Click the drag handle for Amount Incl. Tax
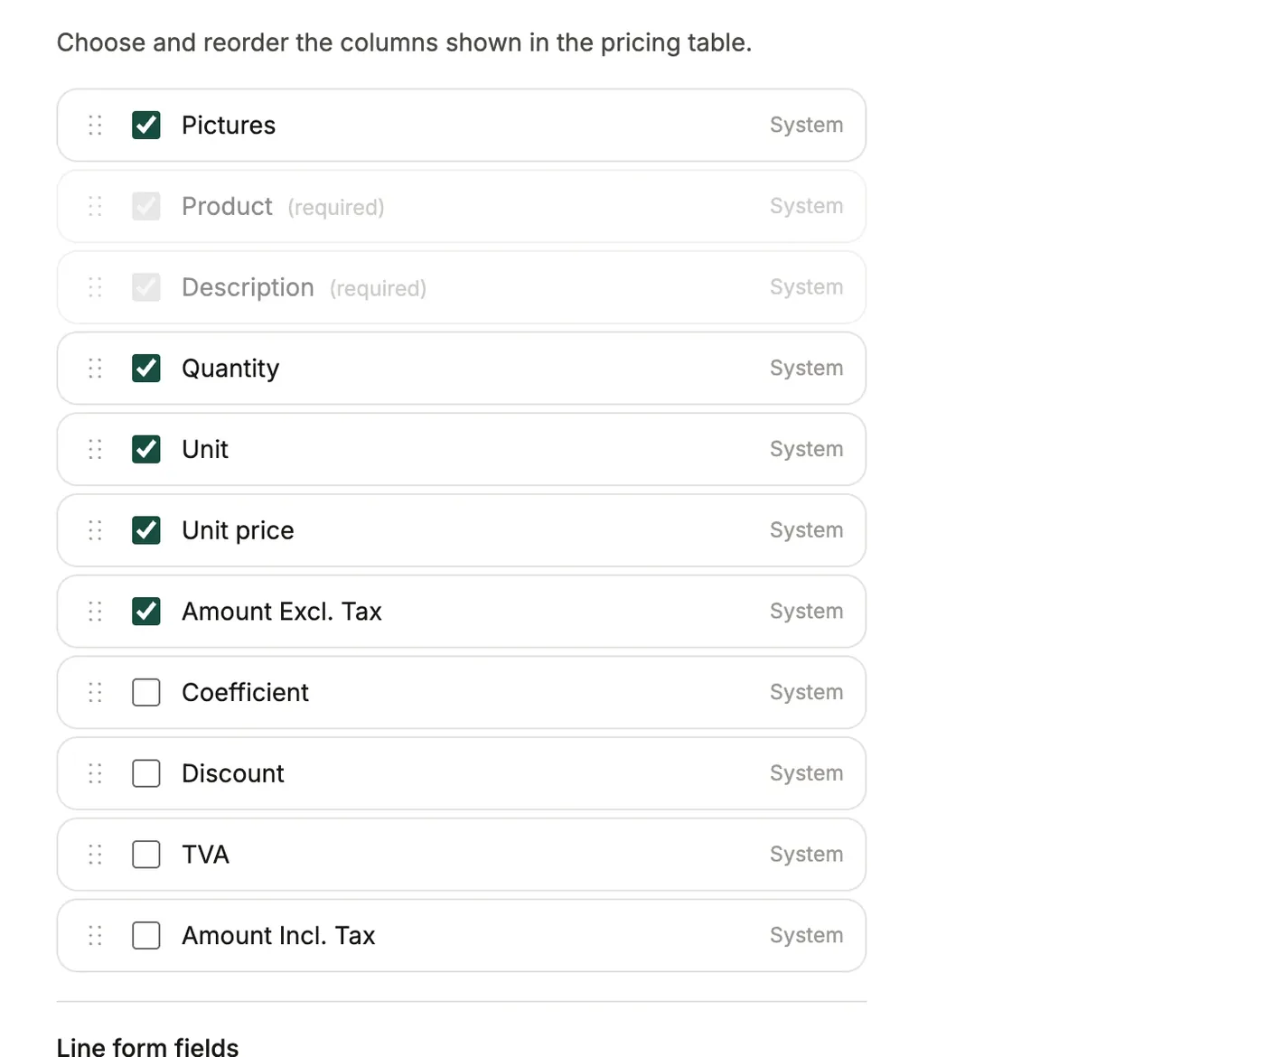This screenshot has height=1057, width=1265. click(x=95, y=936)
